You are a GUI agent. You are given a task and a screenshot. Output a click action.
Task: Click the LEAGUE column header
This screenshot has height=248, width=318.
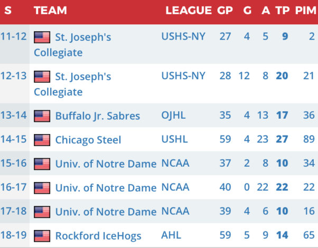click(188, 11)
